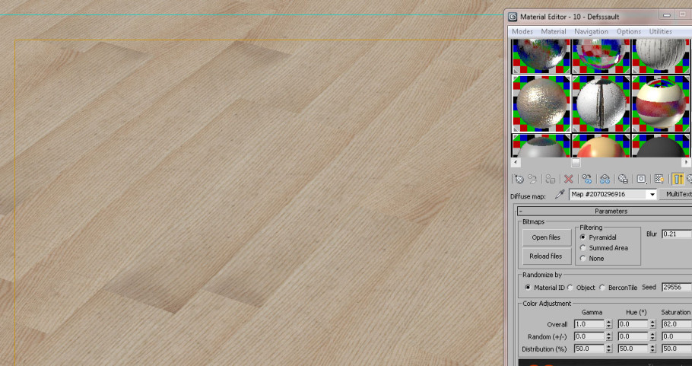
Task: Click the Put to Library icon
Action: [623, 179]
